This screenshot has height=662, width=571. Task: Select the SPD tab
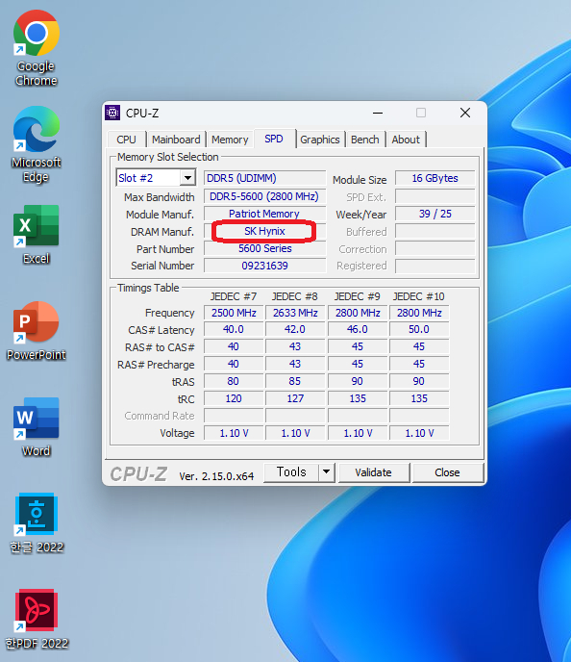[274, 139]
